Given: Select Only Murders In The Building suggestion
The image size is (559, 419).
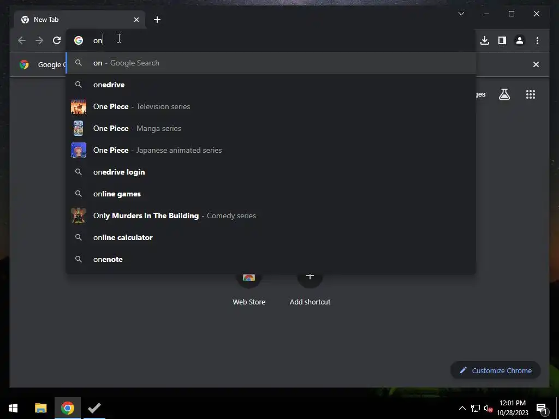Looking at the screenshot, I should (x=271, y=216).
